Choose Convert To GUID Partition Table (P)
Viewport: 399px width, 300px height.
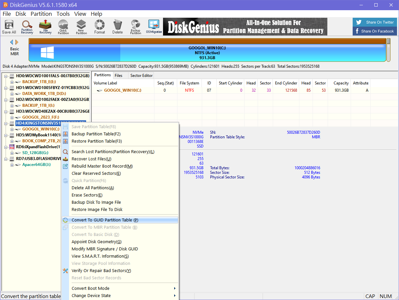click(120, 220)
